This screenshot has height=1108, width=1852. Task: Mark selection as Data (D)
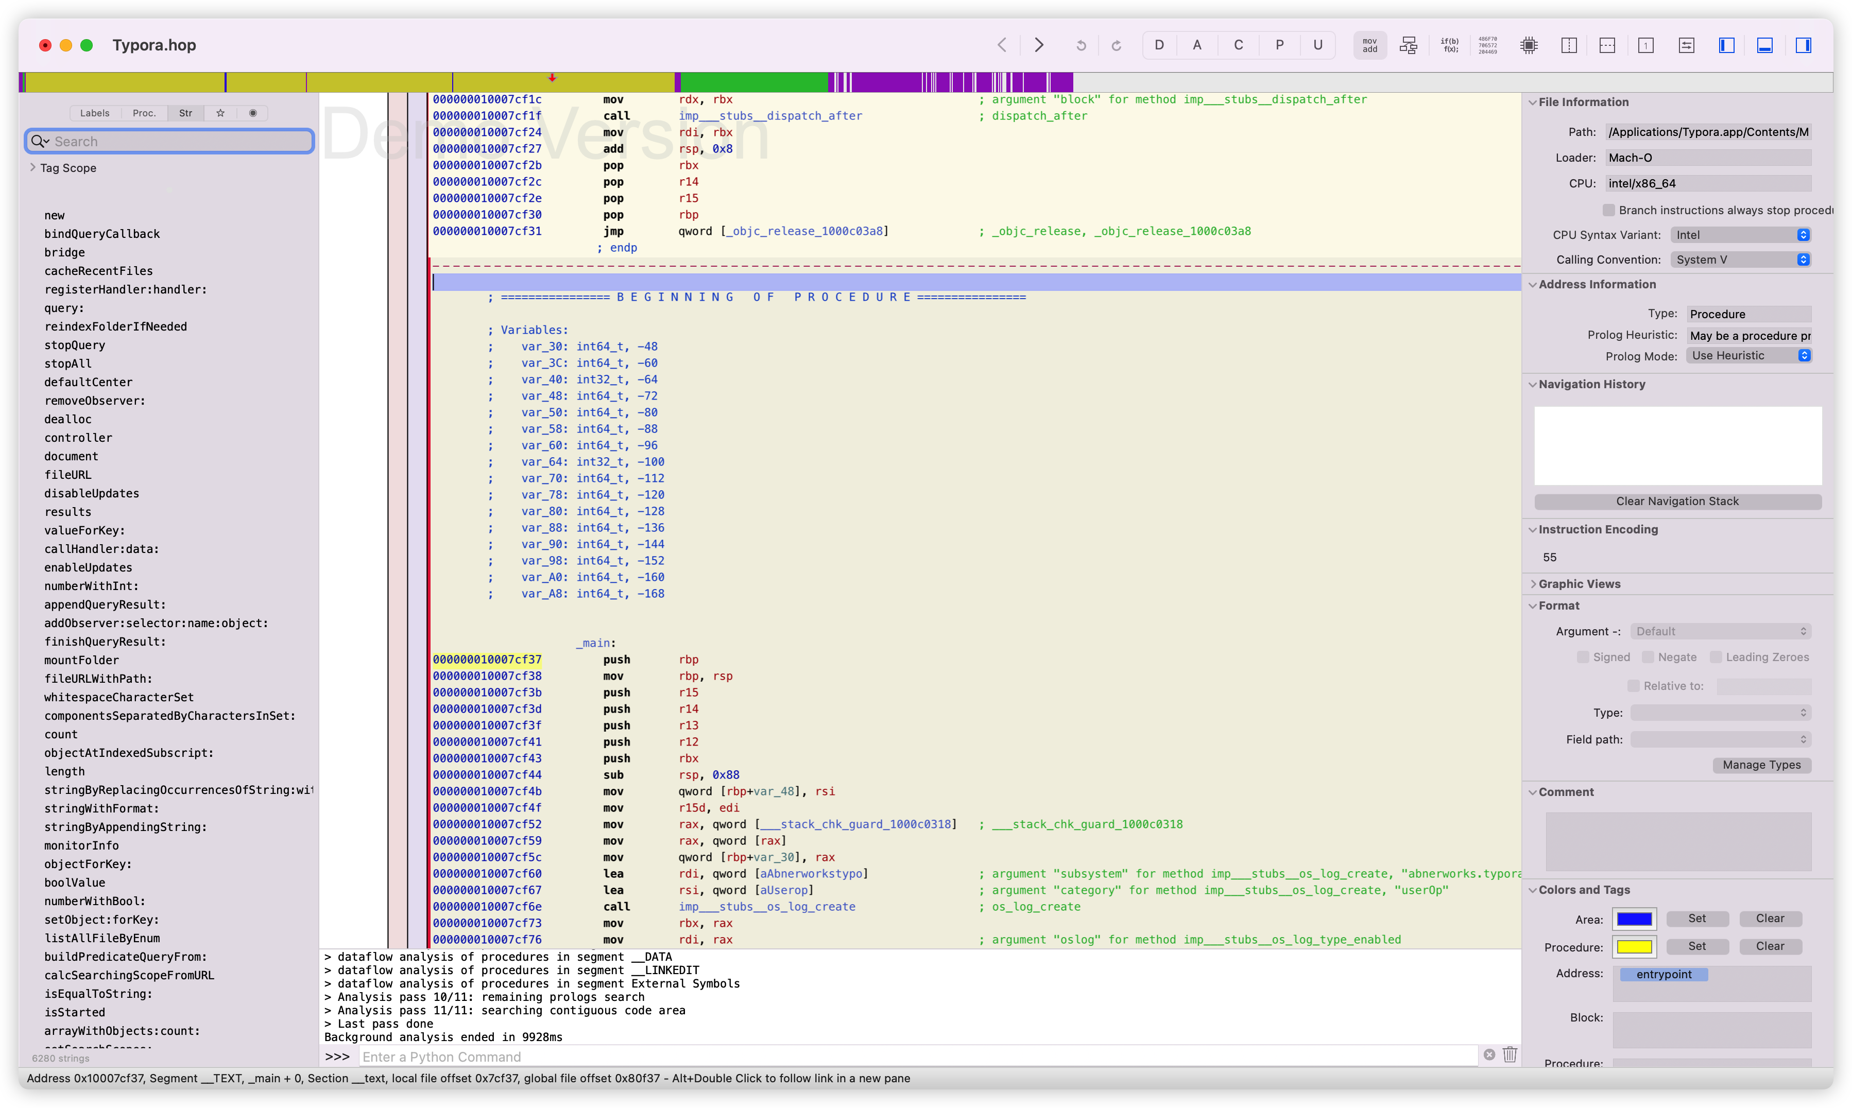pyautogui.click(x=1159, y=45)
